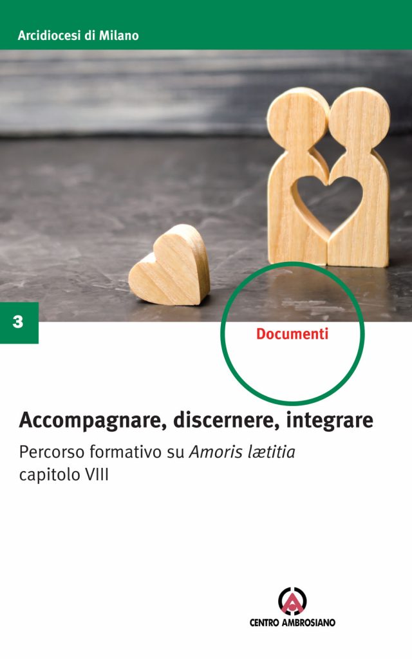Click the wooden couple figure with heart cutout
The image size is (412, 659).
tap(328, 176)
